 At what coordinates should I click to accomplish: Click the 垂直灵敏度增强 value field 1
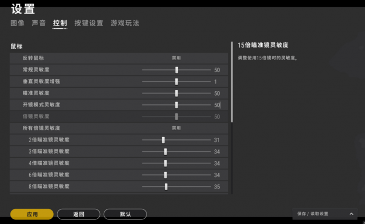click(215, 81)
